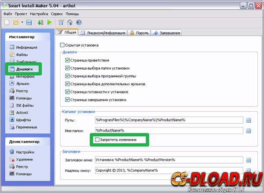Select Реестр under Деинсталлятор
This screenshot has width=264, height=193.
pos(18,167)
